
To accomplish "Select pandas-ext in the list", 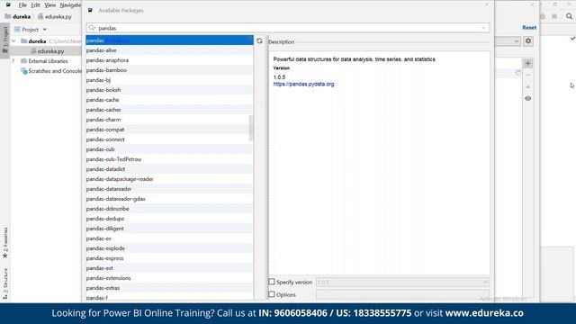I will [x=169, y=268].
